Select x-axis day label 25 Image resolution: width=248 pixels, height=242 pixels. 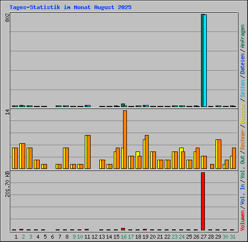point(189,237)
